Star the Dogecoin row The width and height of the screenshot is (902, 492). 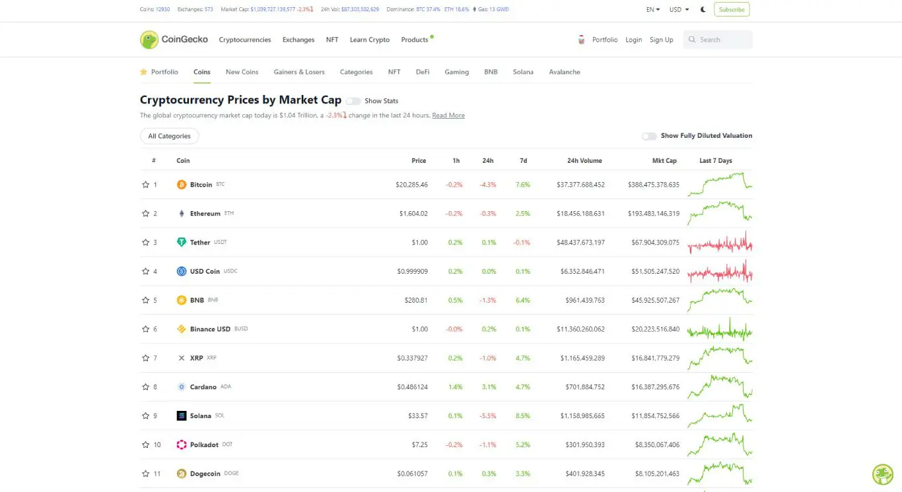pos(145,474)
